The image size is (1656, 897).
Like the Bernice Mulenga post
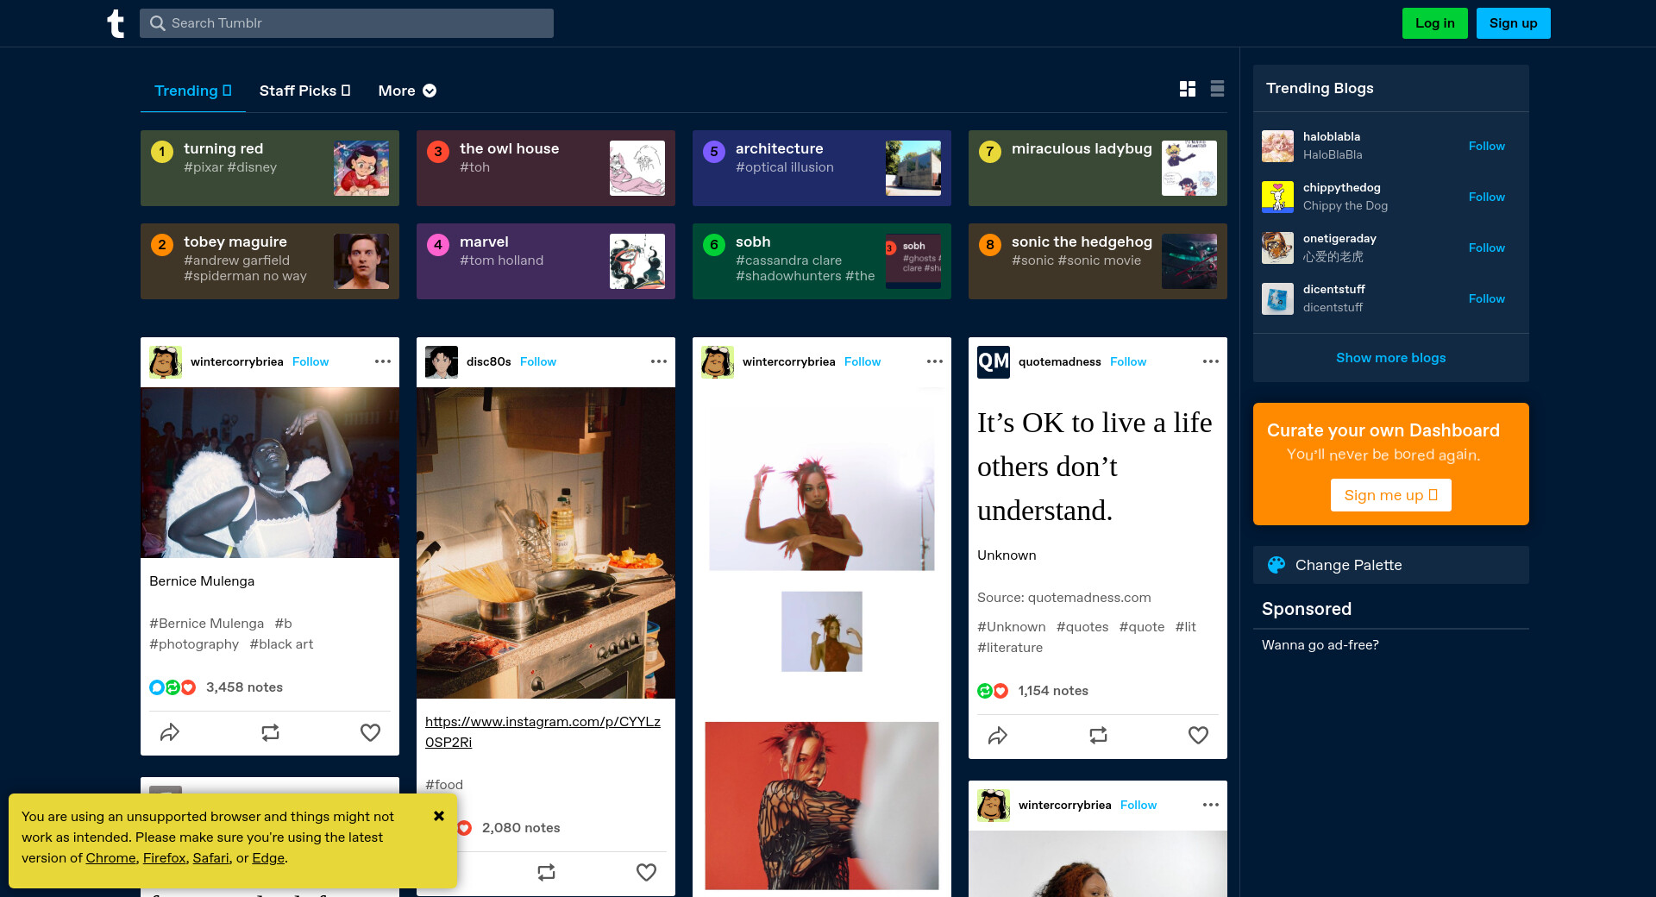click(370, 732)
